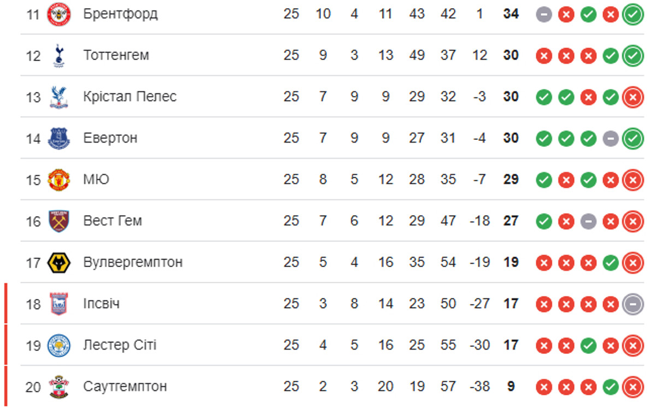The image size is (656, 408).
Task: Click Brentford's latest match win indicator
Action: coord(632,14)
